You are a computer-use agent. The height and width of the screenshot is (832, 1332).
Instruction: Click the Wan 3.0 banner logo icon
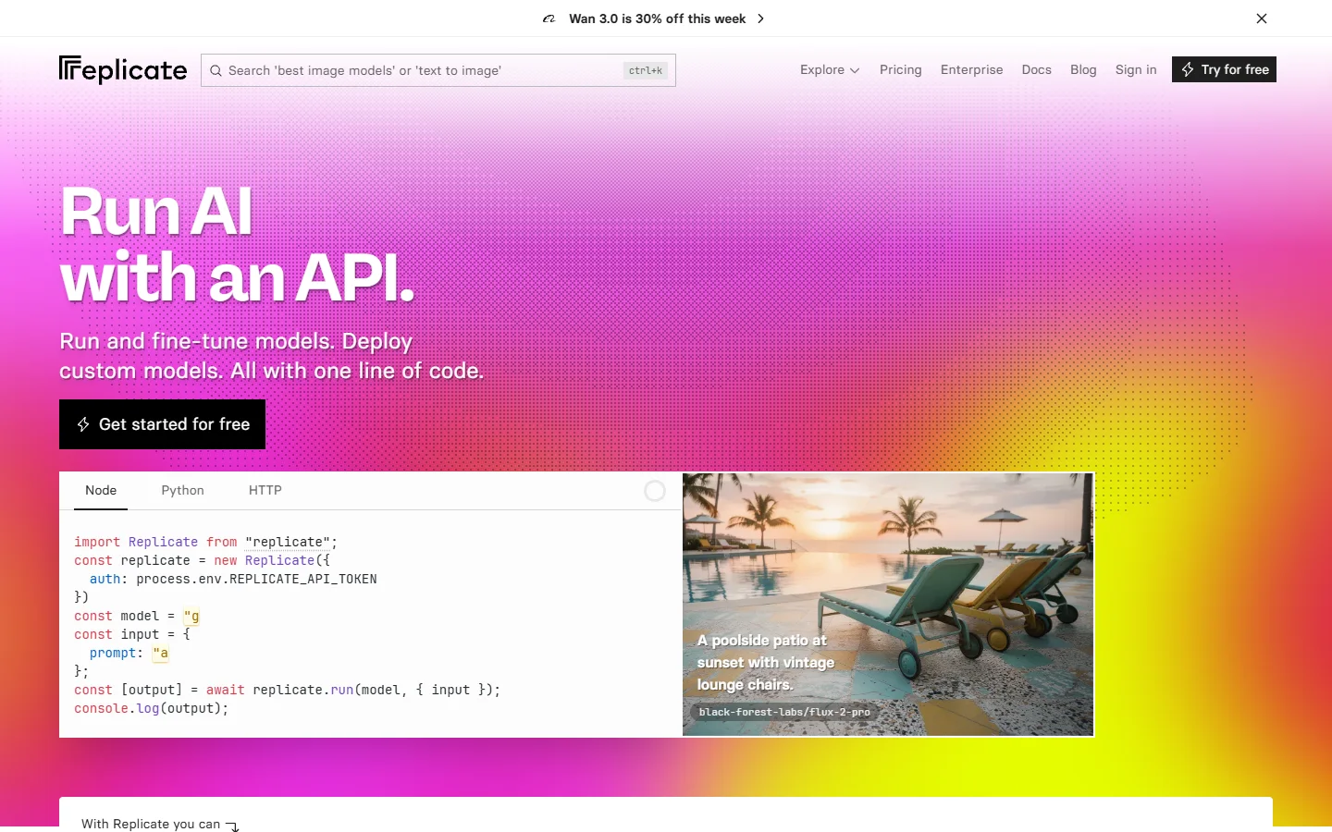(x=549, y=18)
